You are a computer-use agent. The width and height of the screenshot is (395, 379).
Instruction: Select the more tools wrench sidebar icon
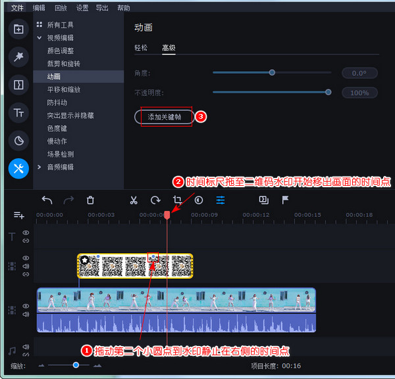18,169
